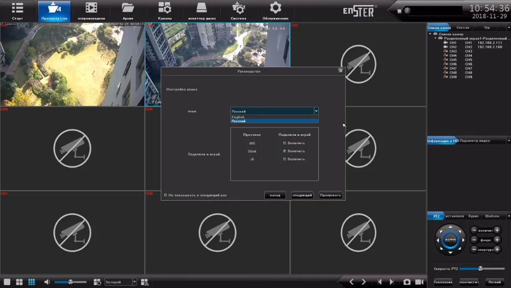Tilt PTZ camera down with arrow
The width and height of the screenshot is (511, 288).
(x=450, y=253)
